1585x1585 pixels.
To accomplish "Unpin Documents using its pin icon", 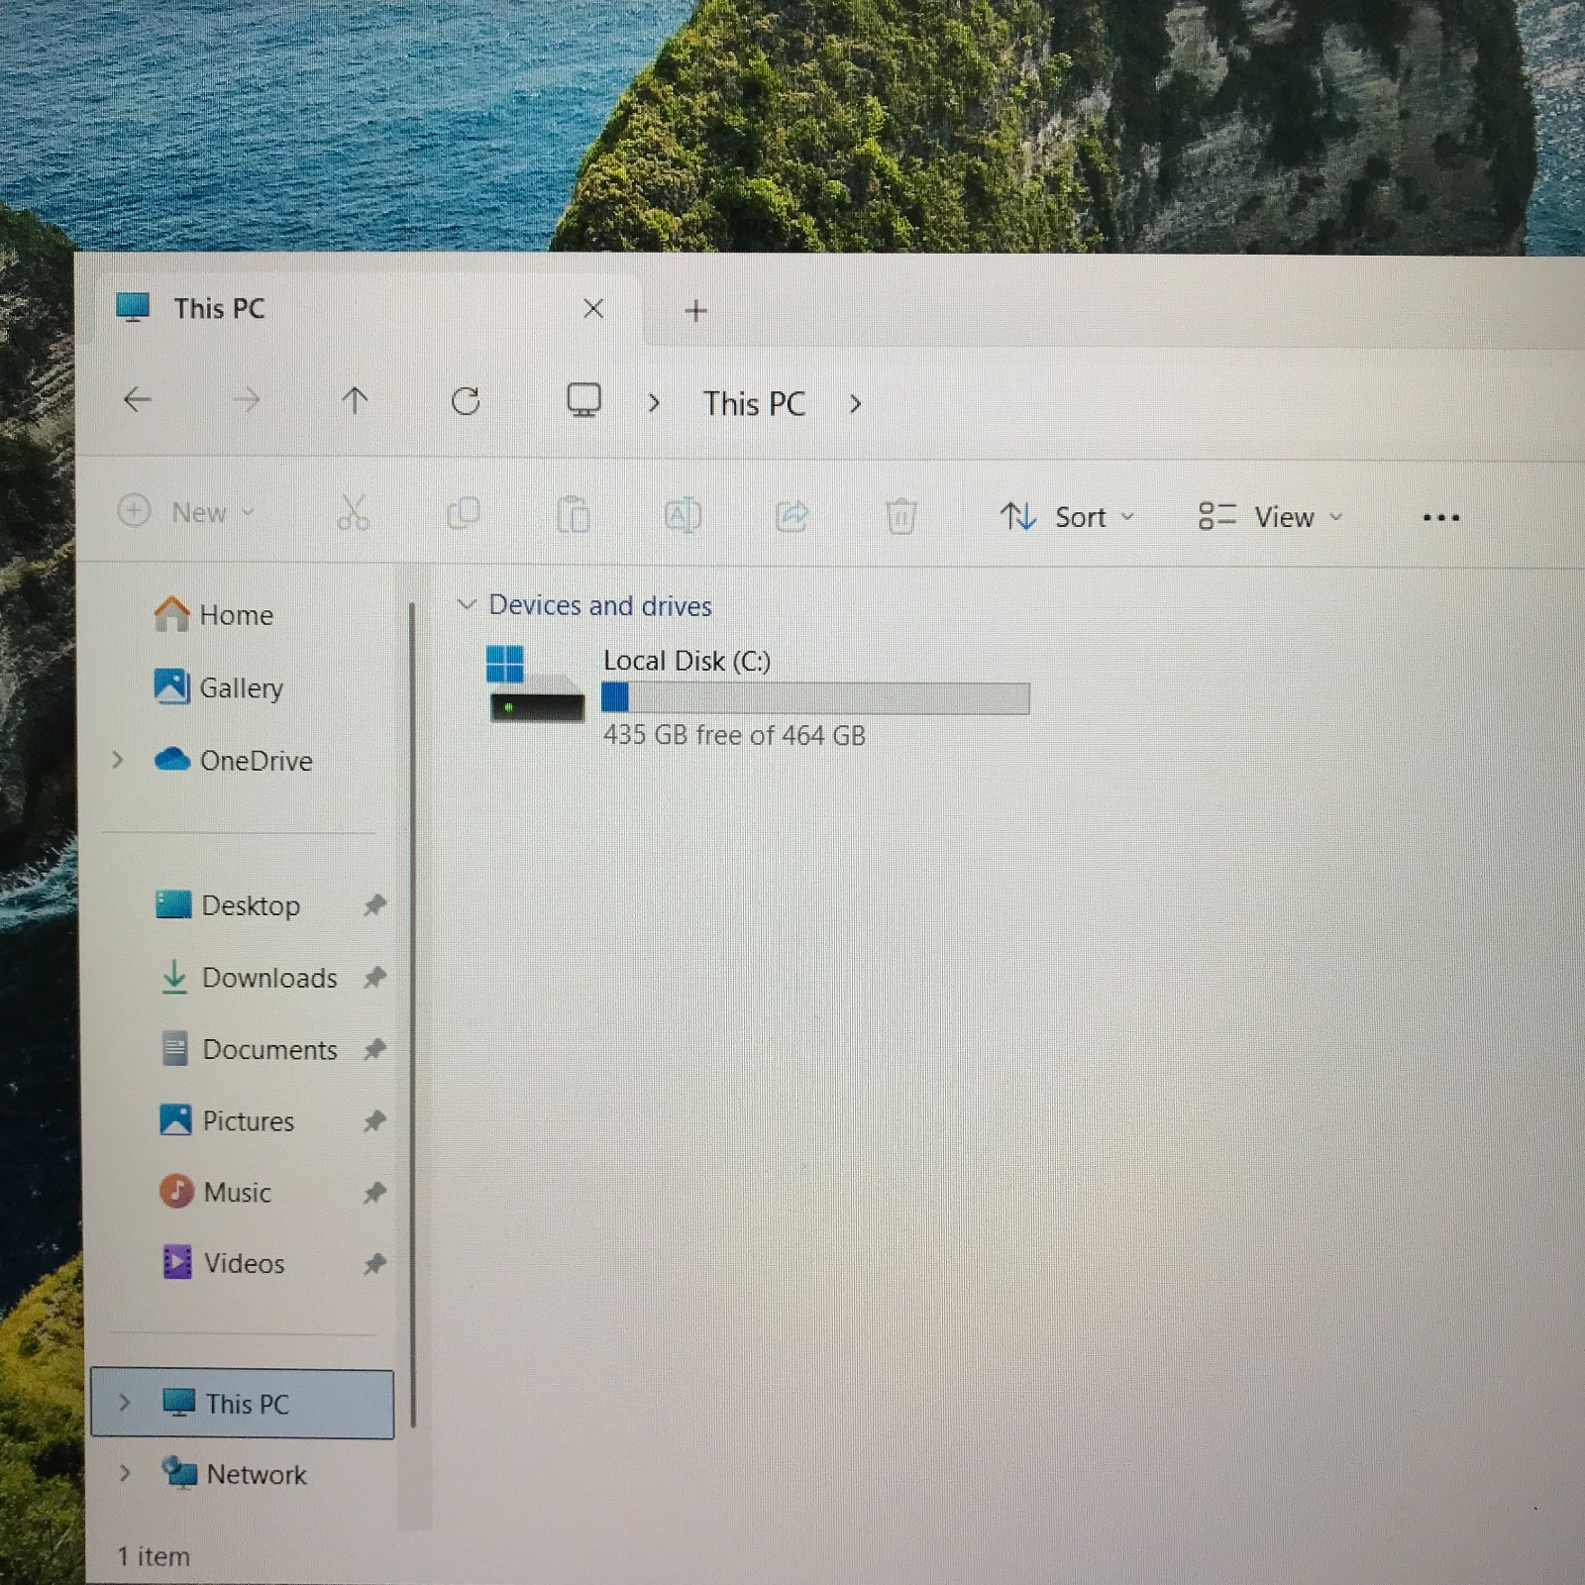I will click(x=374, y=1049).
